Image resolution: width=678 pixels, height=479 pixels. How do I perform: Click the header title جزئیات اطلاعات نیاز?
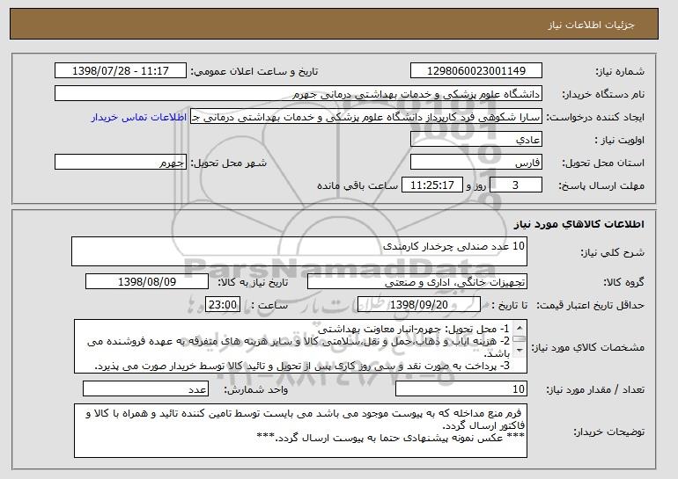591,25
